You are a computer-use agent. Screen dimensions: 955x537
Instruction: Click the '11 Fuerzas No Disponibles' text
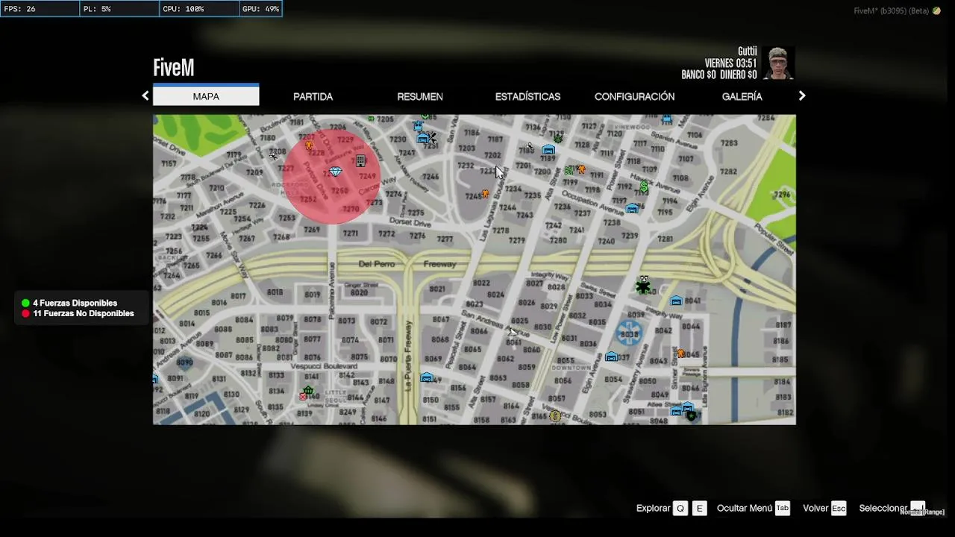(84, 313)
